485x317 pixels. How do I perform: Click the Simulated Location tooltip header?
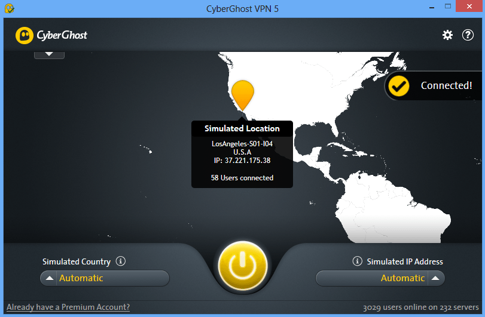(x=242, y=128)
